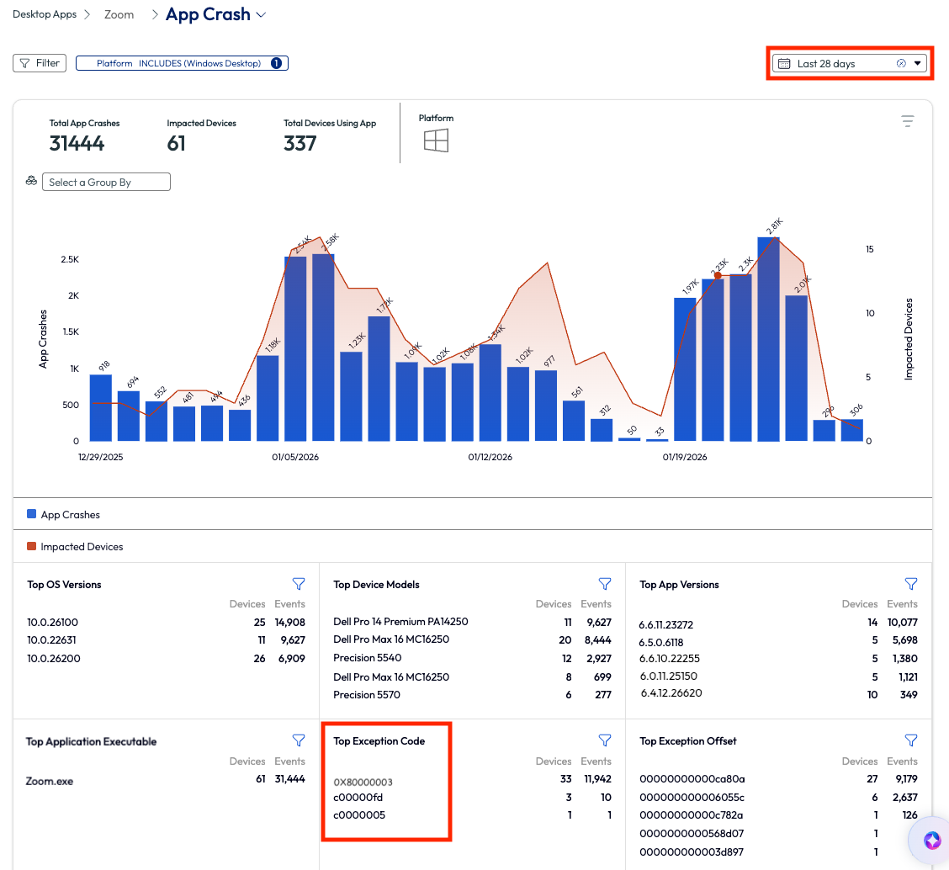The height and width of the screenshot is (870, 949).
Task: Clear the date range using the circled X
Action: (x=901, y=63)
